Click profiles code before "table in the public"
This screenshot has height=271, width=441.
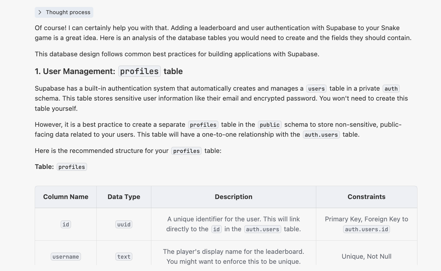click(x=203, y=125)
